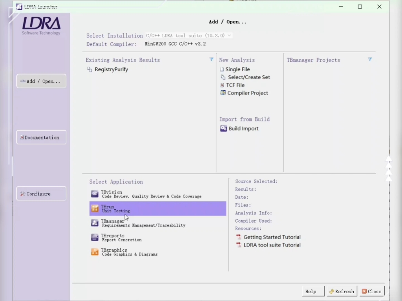This screenshot has height=301, width=402.
Task: Select TBmanager Requirements Management row
Action: pos(158,223)
